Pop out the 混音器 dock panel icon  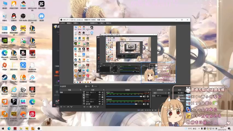coord(150,90)
